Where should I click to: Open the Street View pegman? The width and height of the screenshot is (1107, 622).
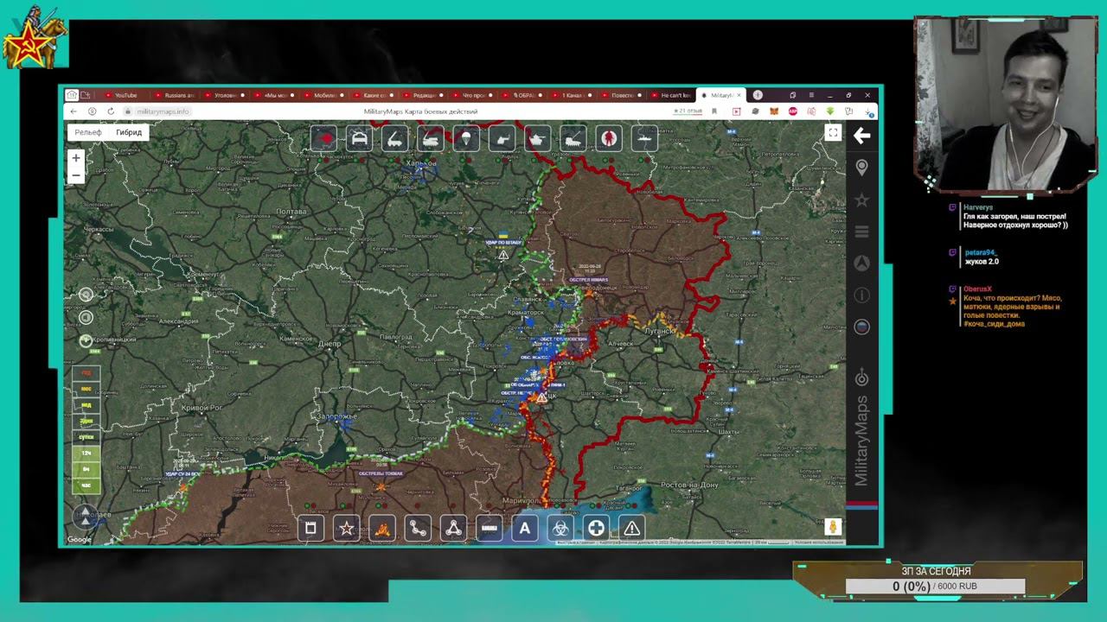coord(833,527)
